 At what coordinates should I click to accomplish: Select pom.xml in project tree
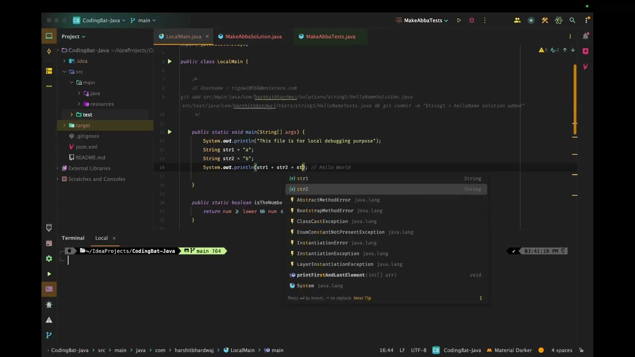(x=86, y=147)
